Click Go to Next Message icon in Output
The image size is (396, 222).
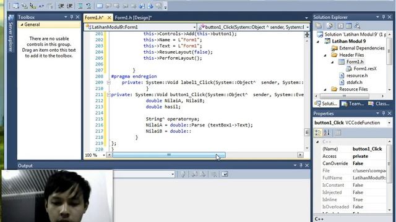(x=203, y=174)
